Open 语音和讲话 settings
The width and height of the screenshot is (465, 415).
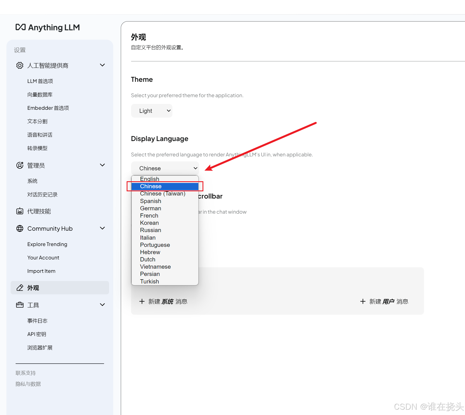click(40, 135)
